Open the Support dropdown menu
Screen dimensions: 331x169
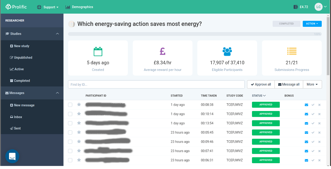coord(48,7)
